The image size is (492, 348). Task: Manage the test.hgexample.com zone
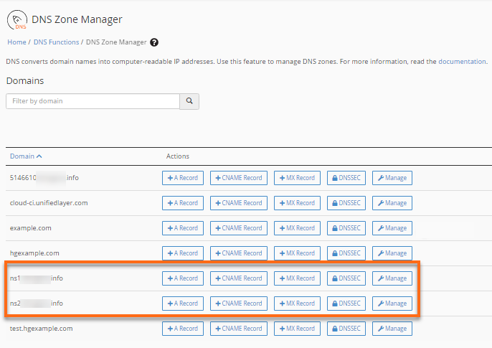click(x=392, y=329)
